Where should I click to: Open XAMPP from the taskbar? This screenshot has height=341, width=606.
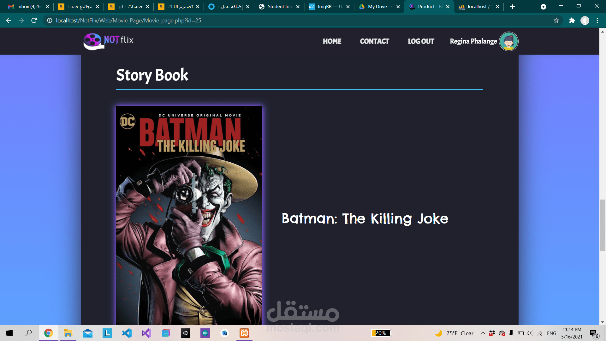point(244,333)
